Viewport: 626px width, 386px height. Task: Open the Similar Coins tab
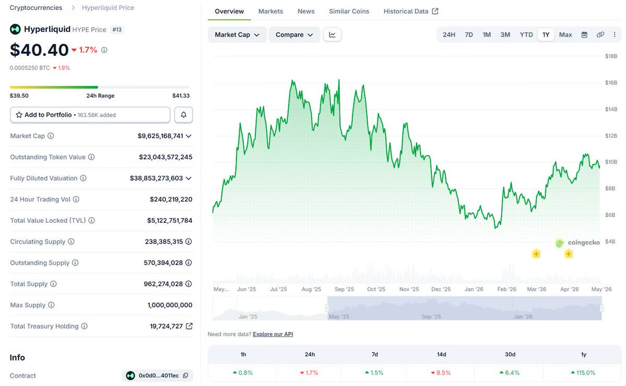[x=349, y=11]
